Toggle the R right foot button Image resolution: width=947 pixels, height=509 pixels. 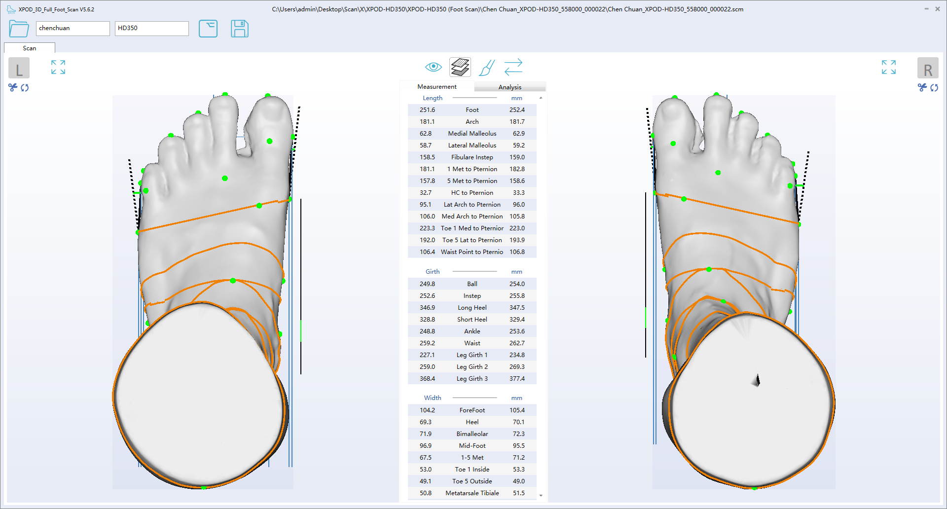click(x=927, y=68)
